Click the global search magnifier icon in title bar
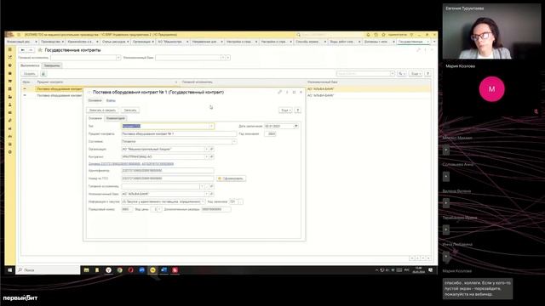 (x=298, y=35)
